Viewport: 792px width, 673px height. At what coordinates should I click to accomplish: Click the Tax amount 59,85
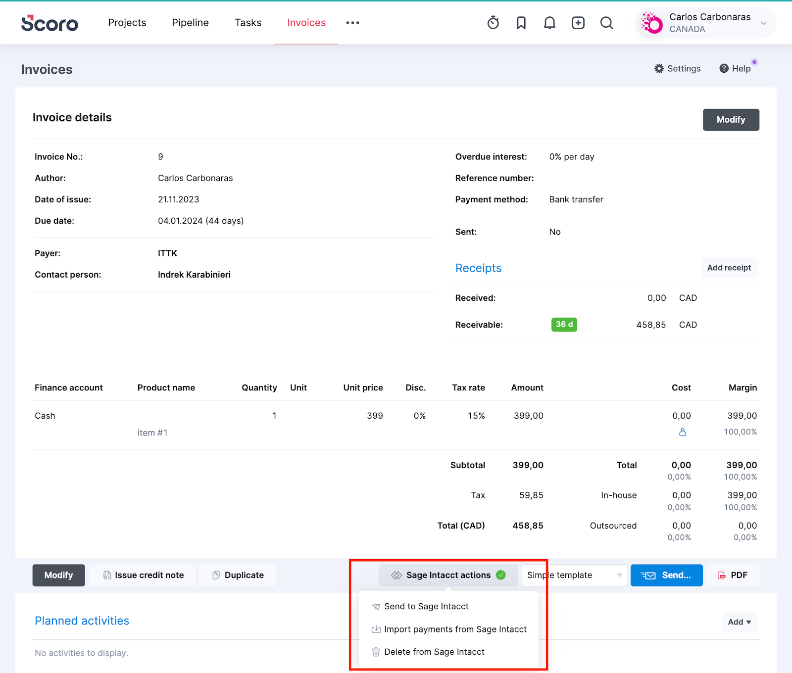(x=531, y=495)
